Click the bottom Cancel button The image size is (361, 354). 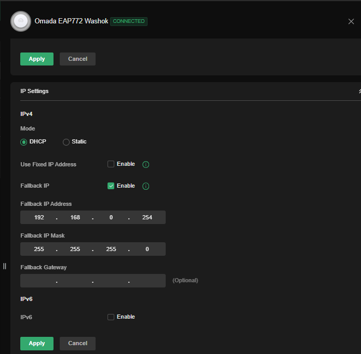click(x=77, y=344)
